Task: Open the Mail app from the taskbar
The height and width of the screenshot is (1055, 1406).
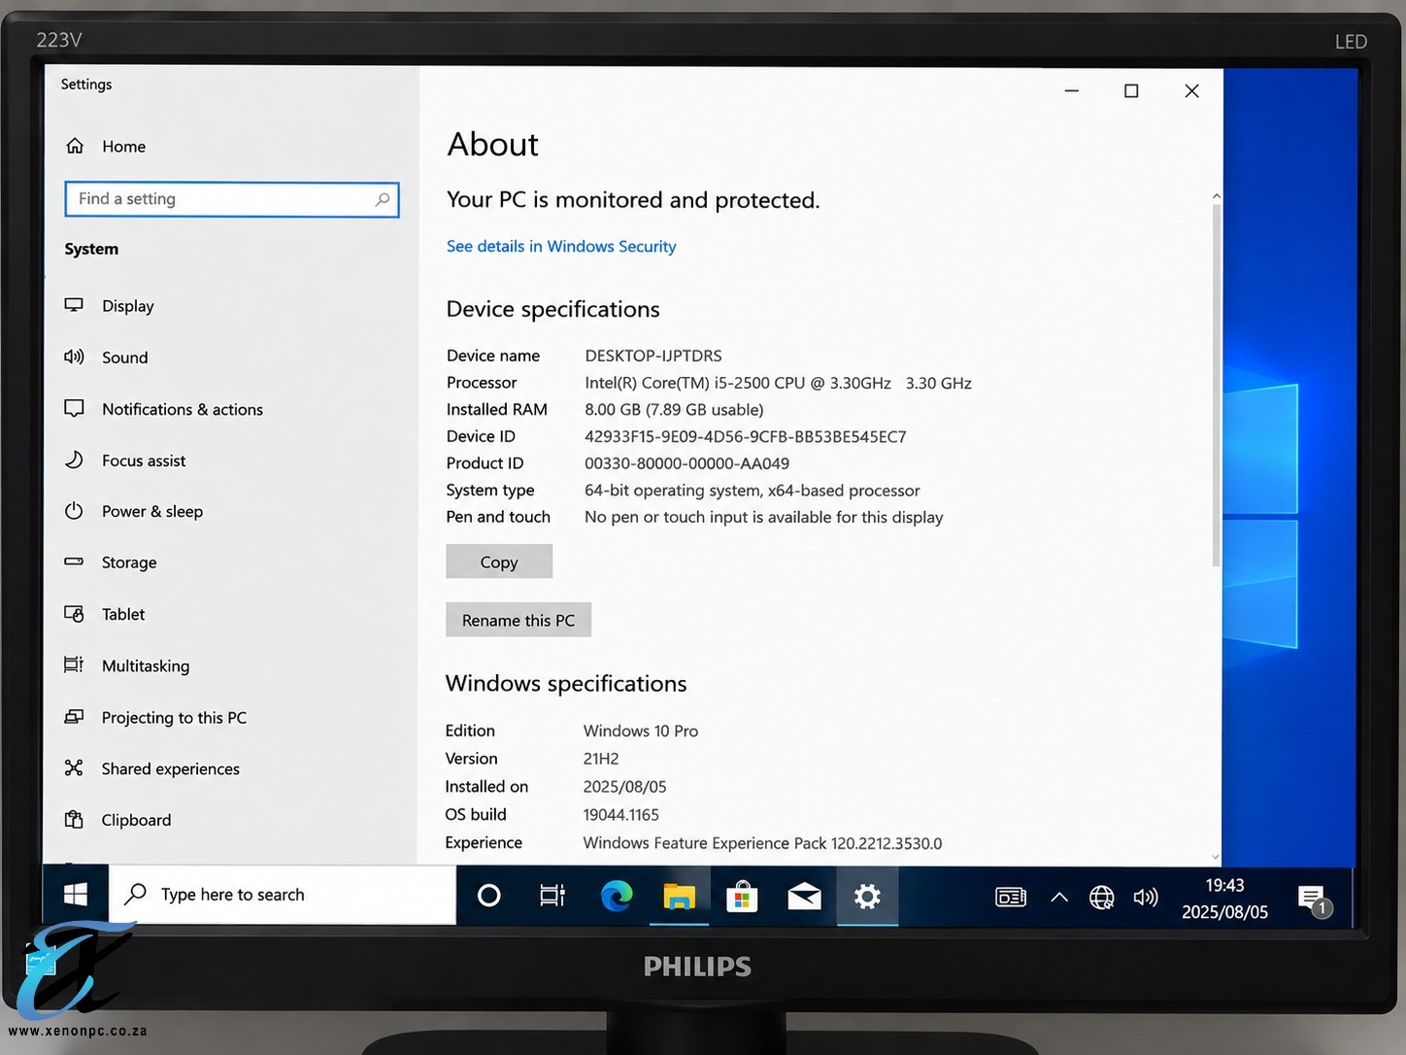Action: click(804, 896)
